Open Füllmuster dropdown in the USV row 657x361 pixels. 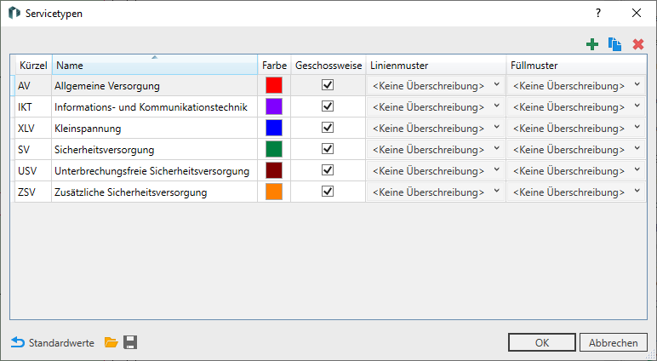[576, 171]
